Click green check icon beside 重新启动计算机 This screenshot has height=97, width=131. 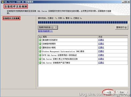coord(40,47)
